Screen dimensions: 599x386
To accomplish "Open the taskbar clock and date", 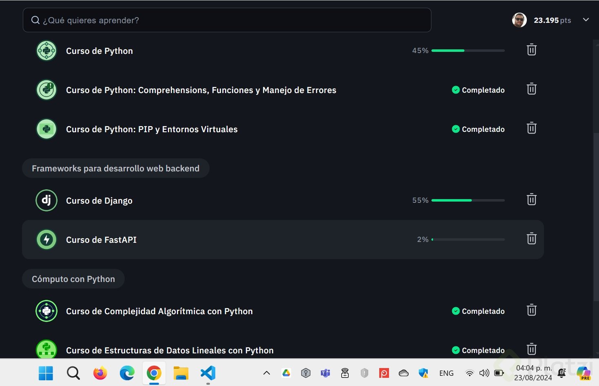I will point(533,373).
